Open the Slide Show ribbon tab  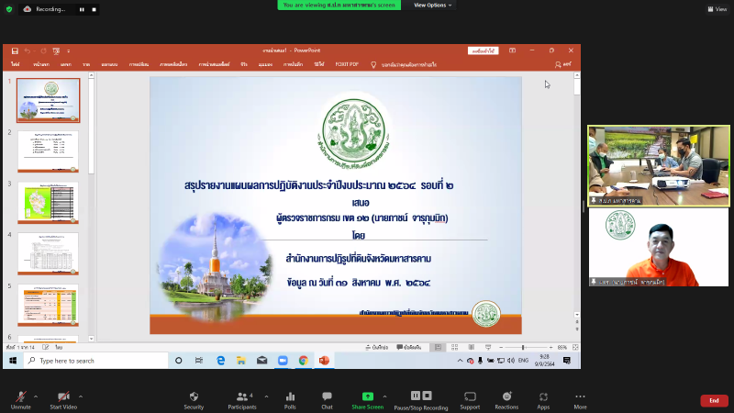tap(214, 64)
